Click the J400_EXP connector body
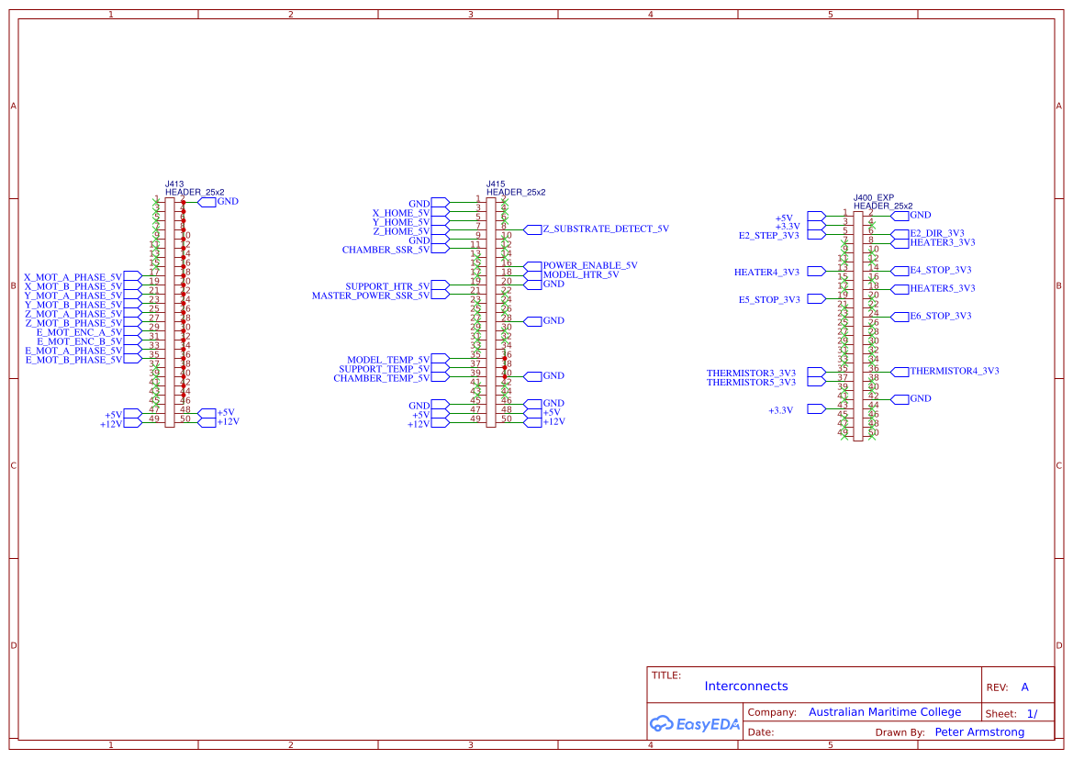The height and width of the screenshot is (759, 1073). tap(858, 327)
